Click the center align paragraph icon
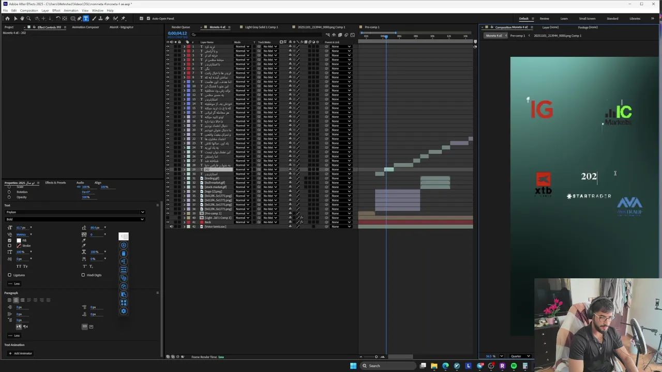The width and height of the screenshot is (662, 372). coord(16,300)
